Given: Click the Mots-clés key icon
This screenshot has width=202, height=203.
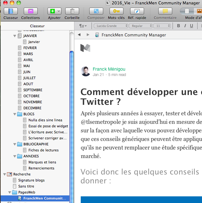Looking at the screenshot, I should [x=116, y=11].
